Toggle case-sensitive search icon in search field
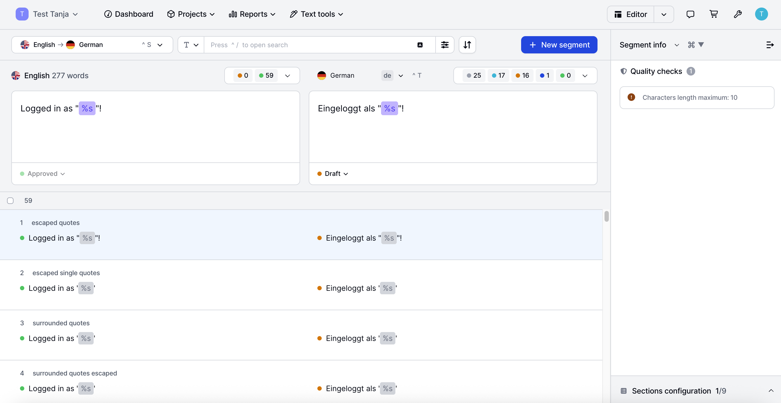 pyautogui.click(x=420, y=45)
